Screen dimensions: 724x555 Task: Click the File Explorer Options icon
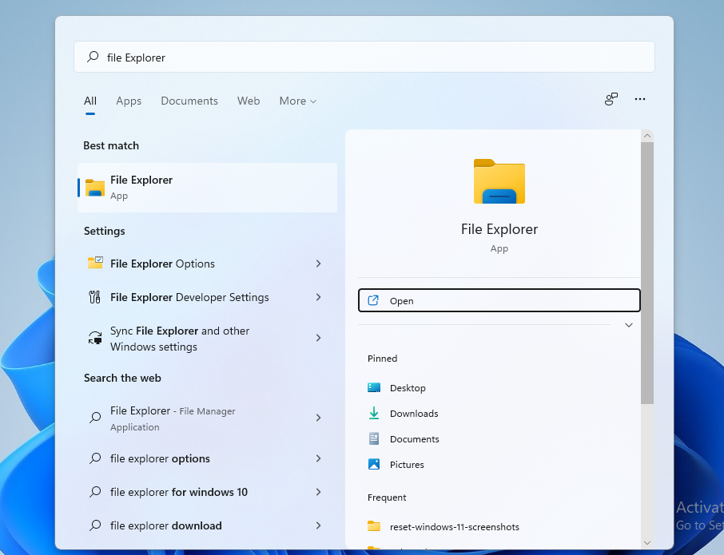(x=95, y=263)
